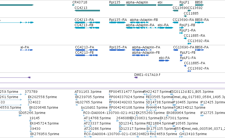
Task: Open EST IP10465.3prime
Action: pos(185,102)
